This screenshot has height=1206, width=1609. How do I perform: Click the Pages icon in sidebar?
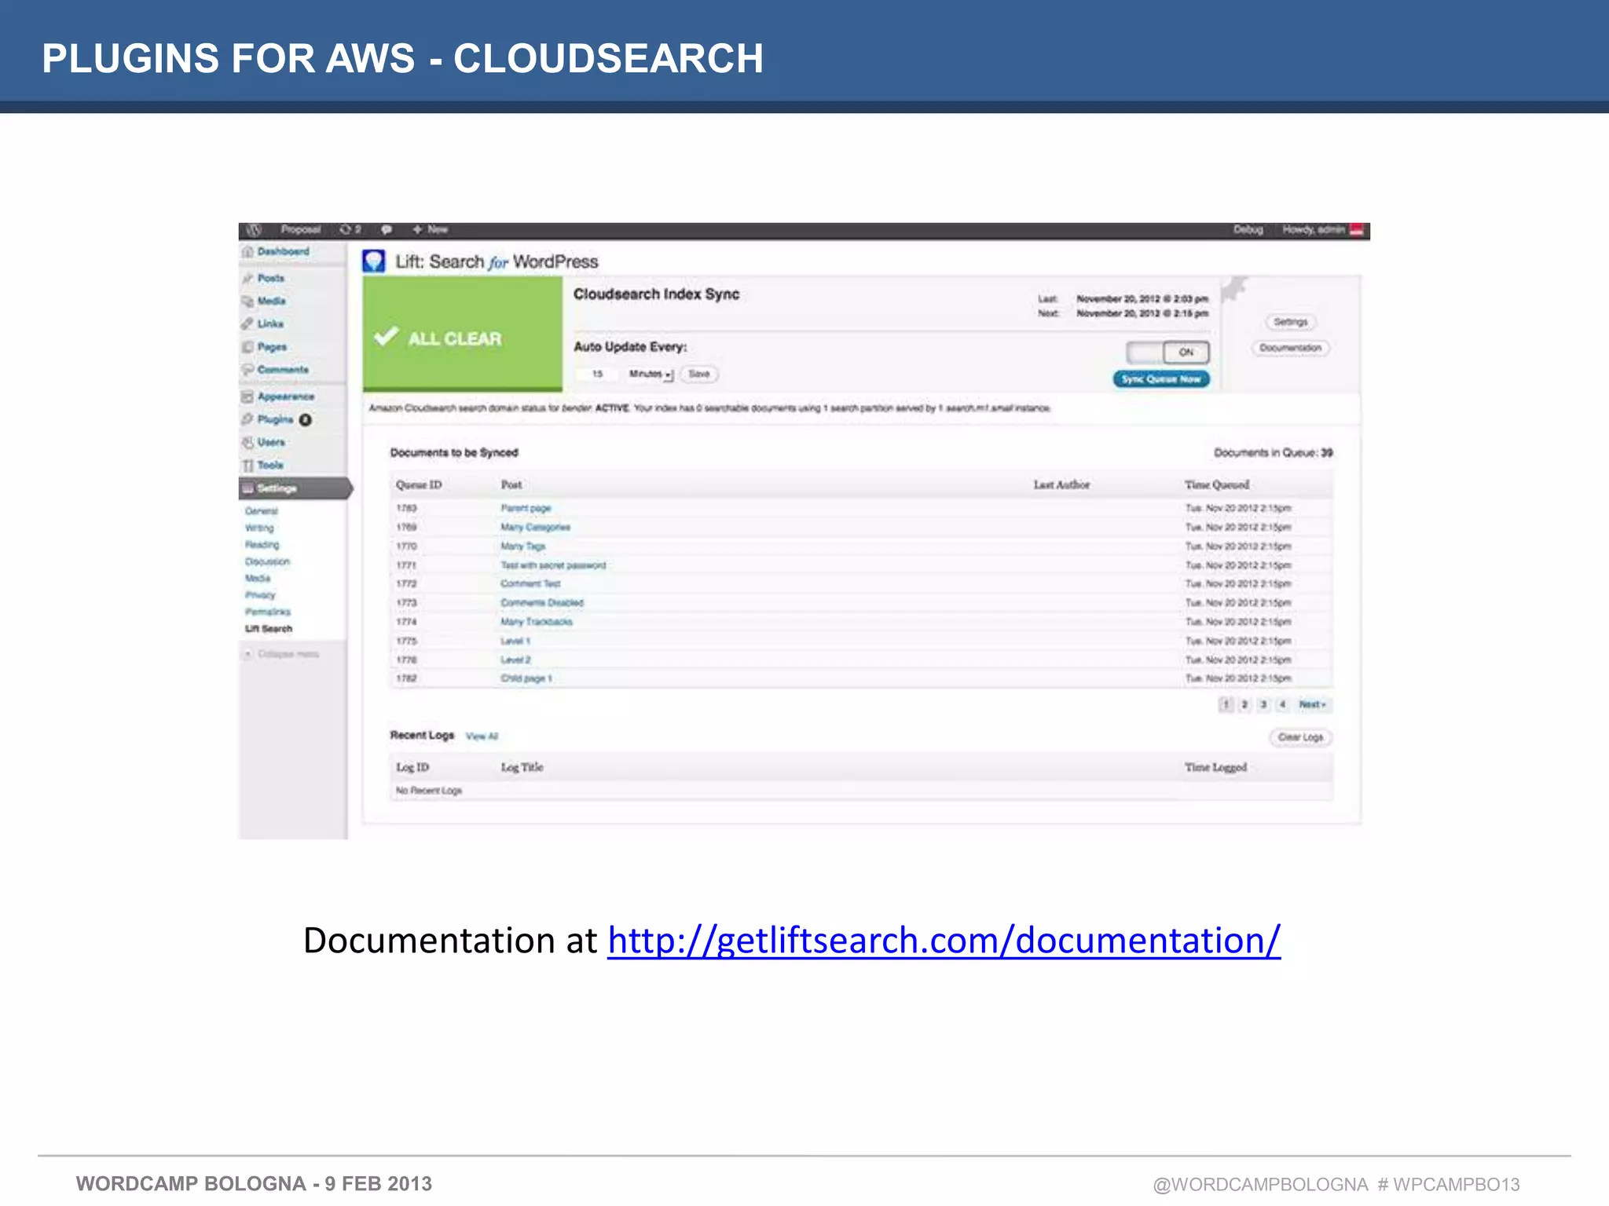coord(248,347)
